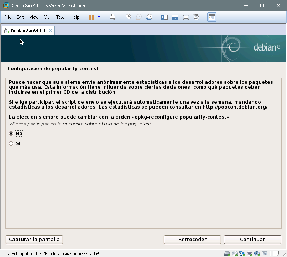
Task: Open the VM menu
Action: (x=47, y=17)
